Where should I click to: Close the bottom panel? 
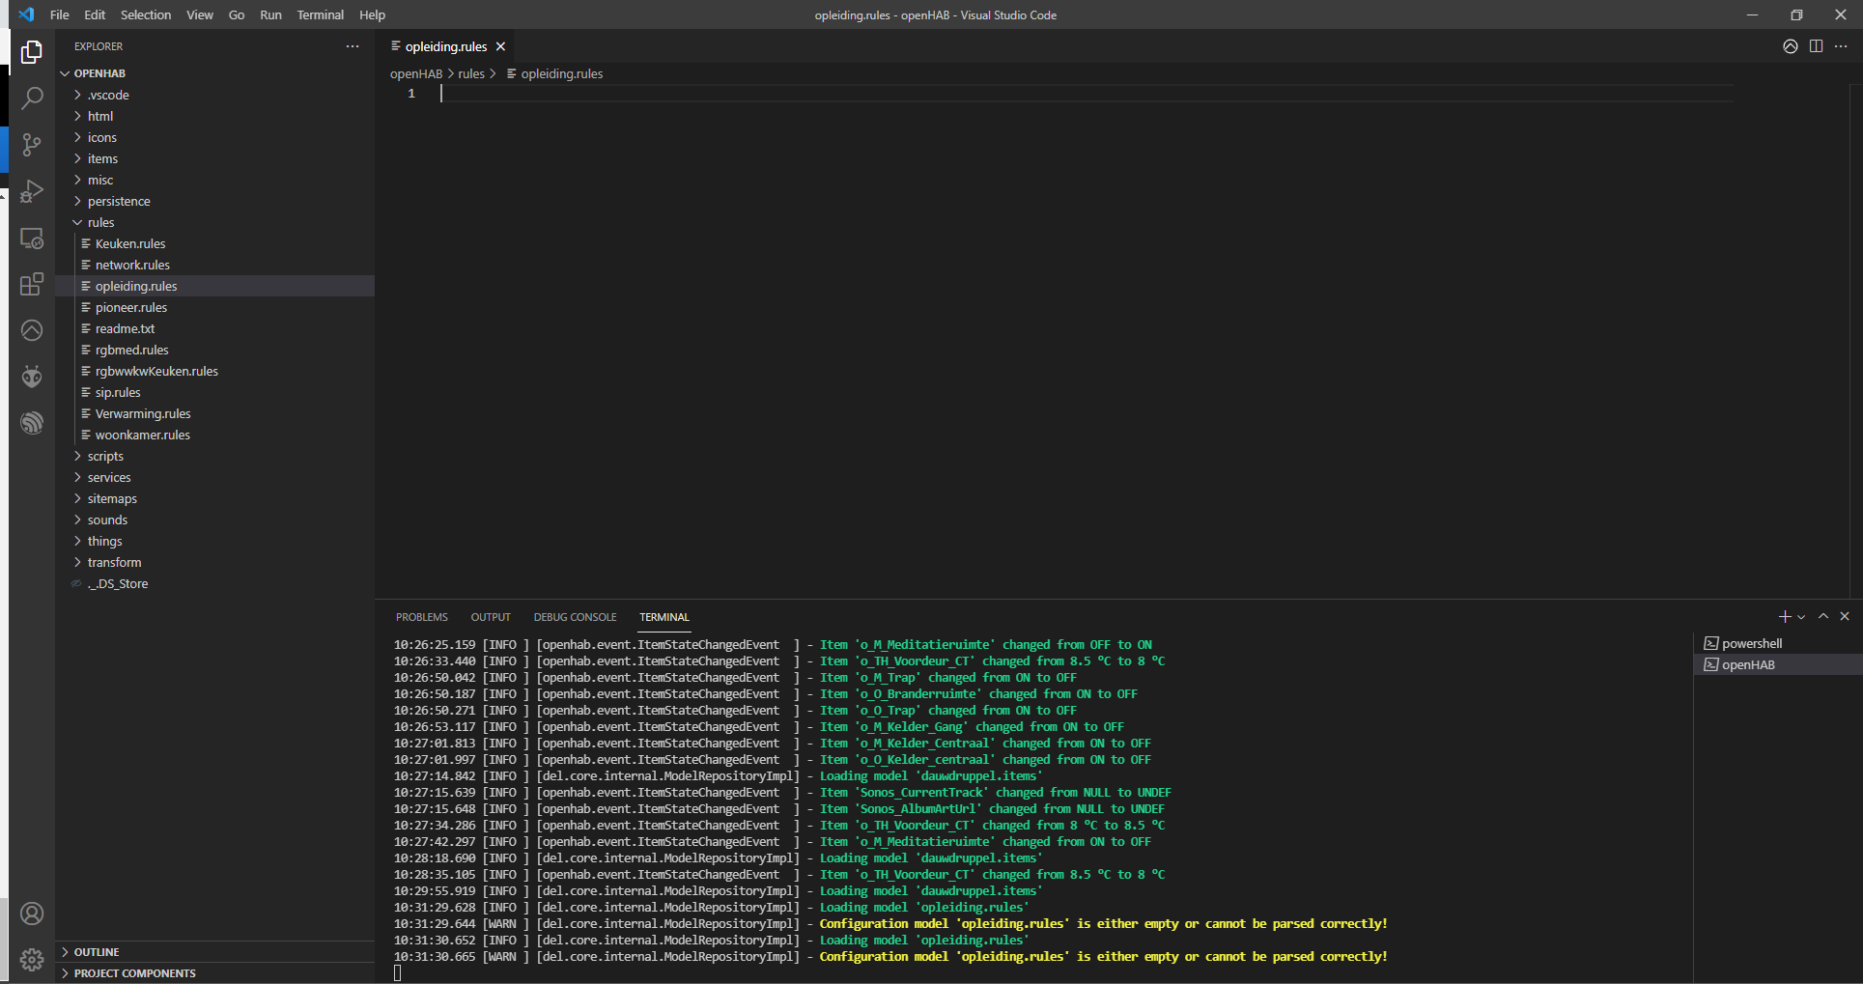pyautogui.click(x=1845, y=616)
